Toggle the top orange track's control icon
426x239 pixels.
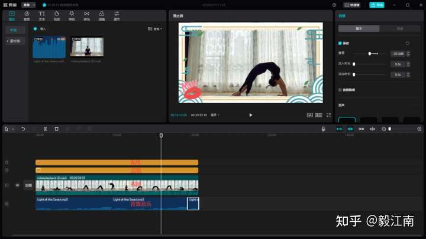[7, 162]
